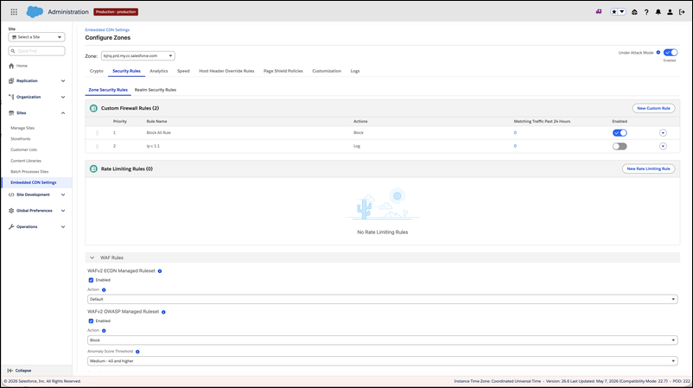Focus the Quick Find search field
Image resolution: width=693 pixels, height=388 pixels.
(x=36, y=51)
